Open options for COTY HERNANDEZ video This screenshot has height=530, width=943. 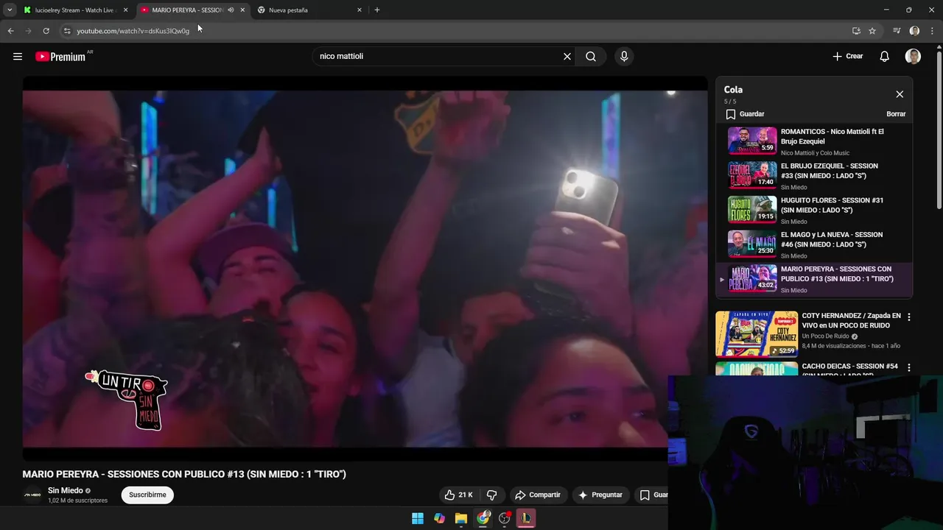click(x=908, y=317)
